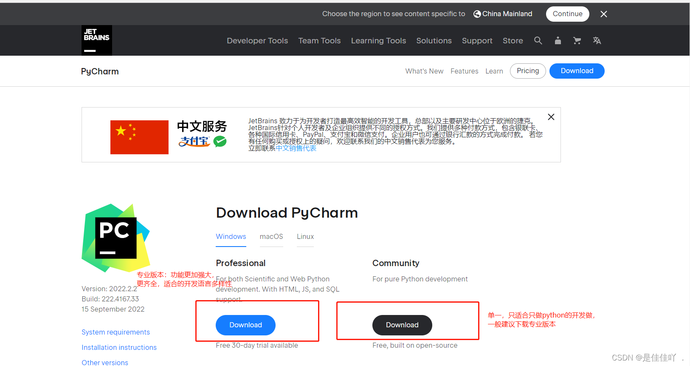This screenshot has width=690, height=366.
Task: Open the What's New page
Action: coord(424,71)
